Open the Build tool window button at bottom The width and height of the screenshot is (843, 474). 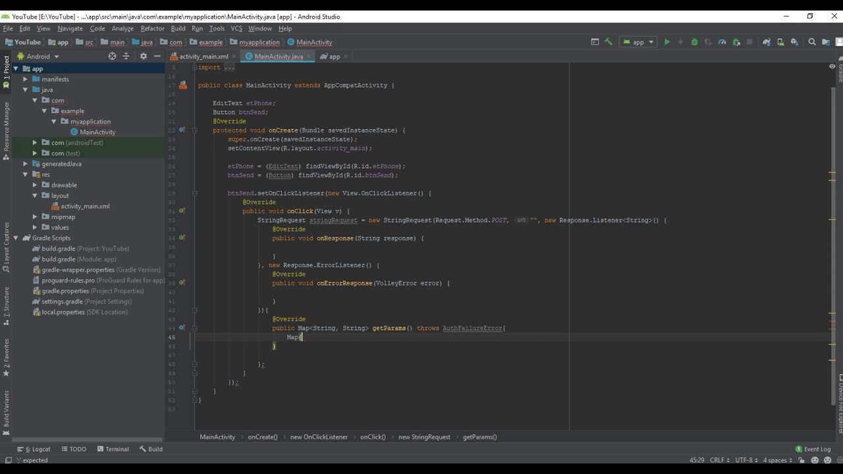click(x=151, y=449)
